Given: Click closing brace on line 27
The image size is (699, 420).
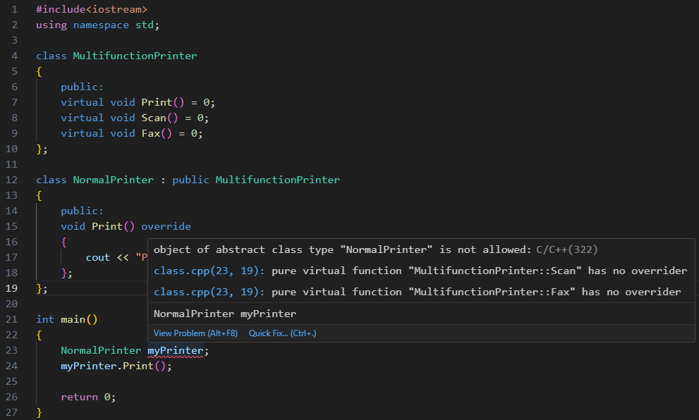Looking at the screenshot, I should click(39, 412).
